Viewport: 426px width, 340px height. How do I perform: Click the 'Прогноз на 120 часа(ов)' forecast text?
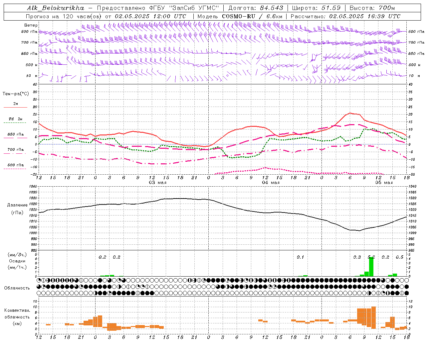click(64, 16)
